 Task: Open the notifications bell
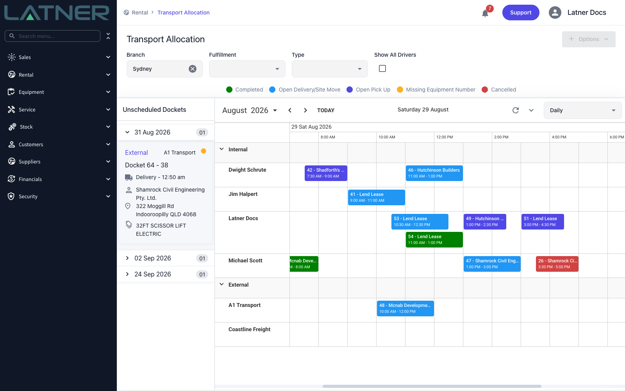(485, 13)
